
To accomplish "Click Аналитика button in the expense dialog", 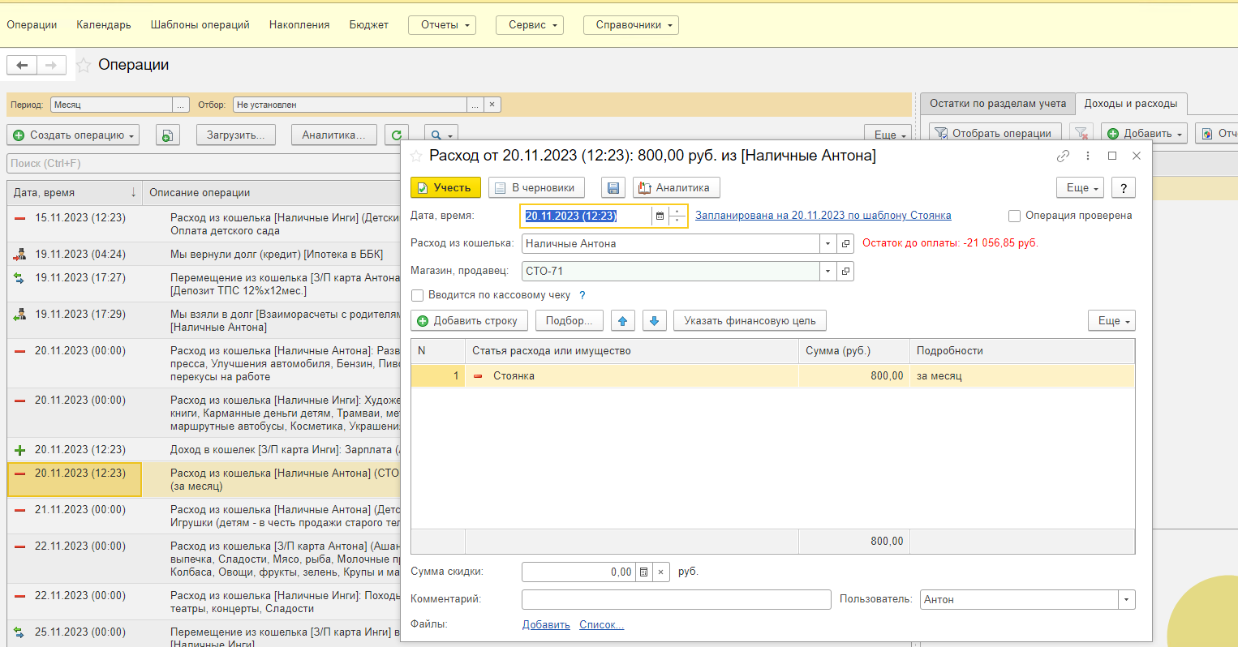I will (x=677, y=188).
